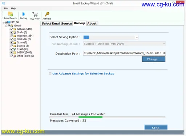Collapse the Gmail tree node
This screenshot has width=186, height=136.
6,26
